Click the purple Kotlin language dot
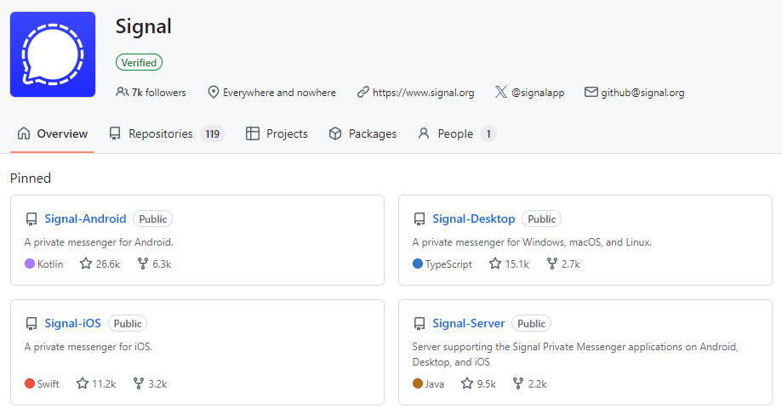This screenshot has height=414, width=782. [30, 264]
